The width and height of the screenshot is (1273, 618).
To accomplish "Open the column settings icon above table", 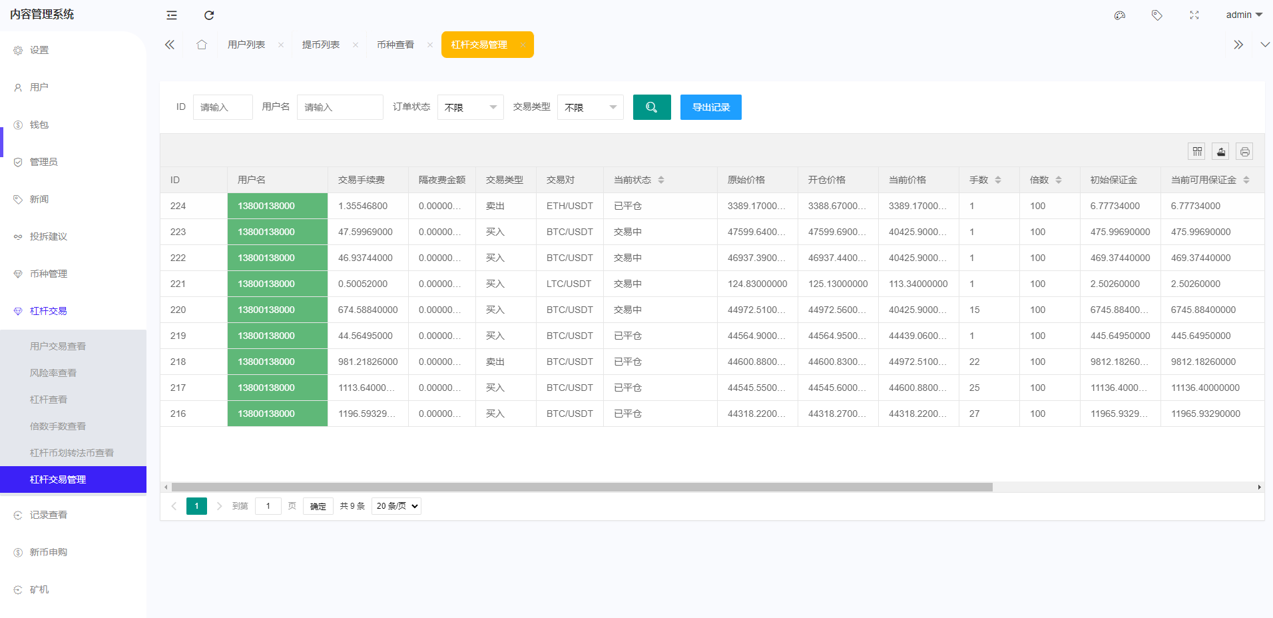I will point(1196,151).
